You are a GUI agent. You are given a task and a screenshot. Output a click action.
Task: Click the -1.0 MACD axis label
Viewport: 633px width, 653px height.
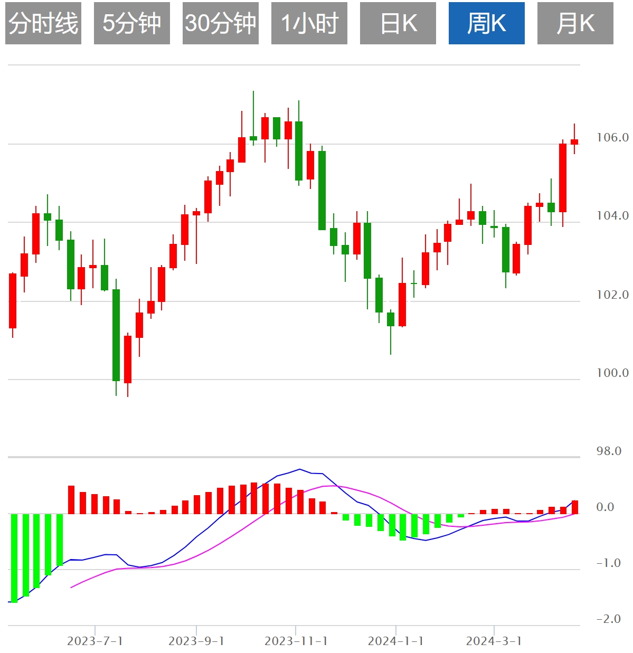(x=608, y=563)
